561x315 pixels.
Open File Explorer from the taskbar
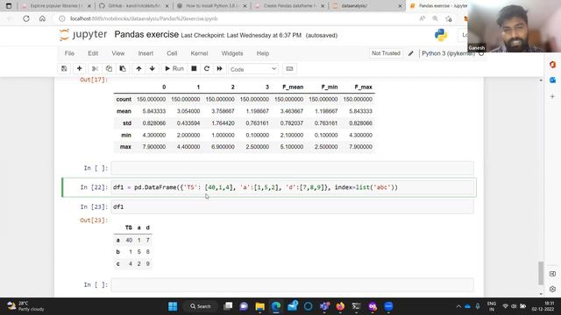point(259,306)
